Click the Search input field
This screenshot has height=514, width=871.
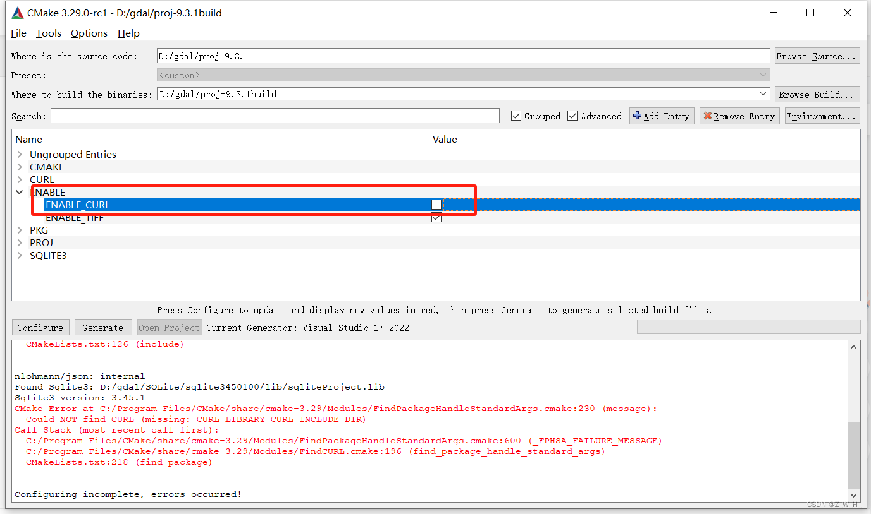pyautogui.click(x=275, y=116)
